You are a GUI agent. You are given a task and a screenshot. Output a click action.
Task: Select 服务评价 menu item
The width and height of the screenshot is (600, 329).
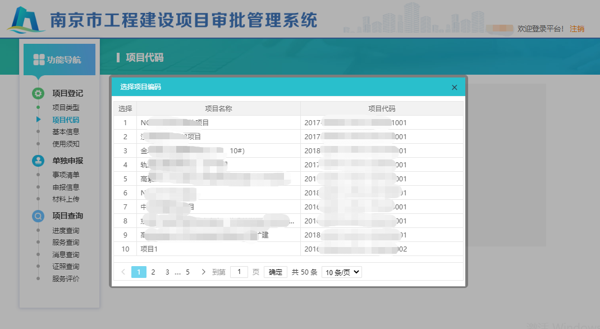click(x=66, y=278)
